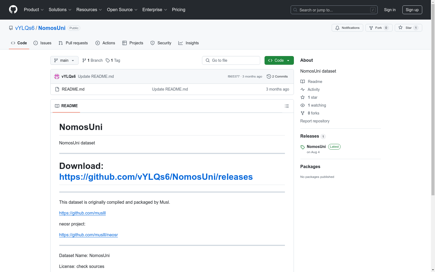435x272 pixels.
Task: Open README.md row commit message
Action: tap(170, 89)
